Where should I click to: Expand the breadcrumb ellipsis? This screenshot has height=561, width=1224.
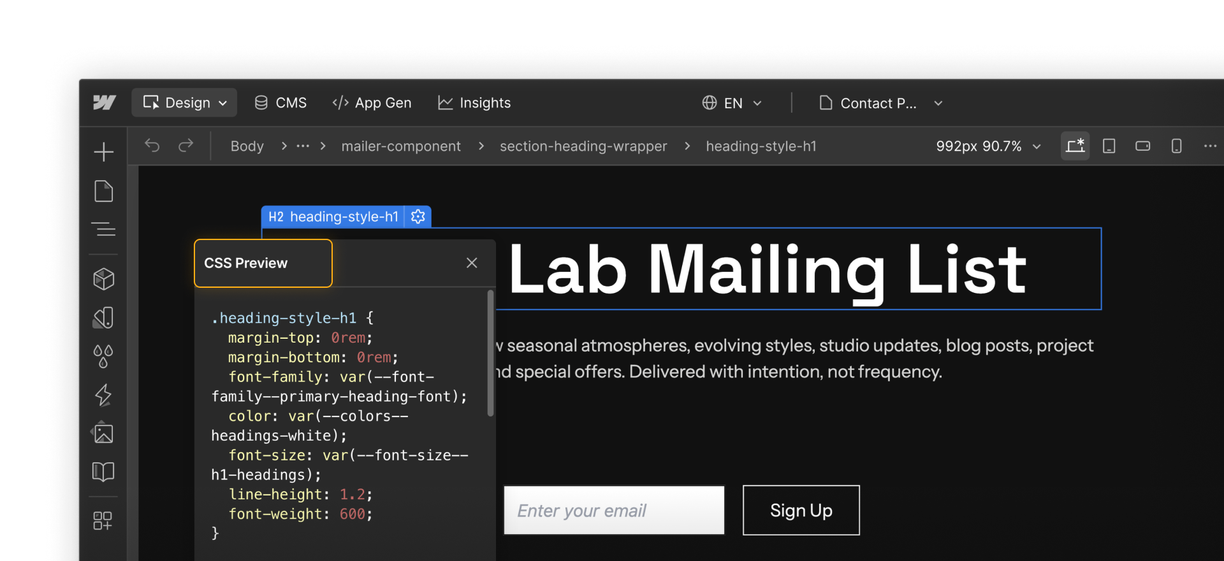(x=303, y=146)
